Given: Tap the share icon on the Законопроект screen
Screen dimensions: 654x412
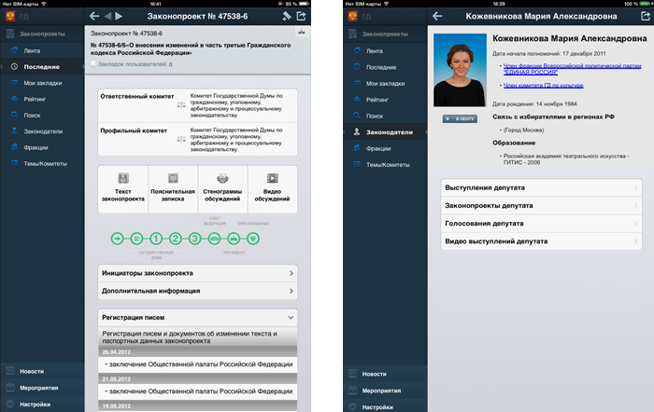Looking at the screenshot, I should coord(301,17).
